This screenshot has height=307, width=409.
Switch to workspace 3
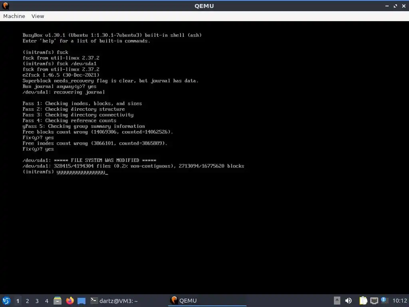click(37, 301)
